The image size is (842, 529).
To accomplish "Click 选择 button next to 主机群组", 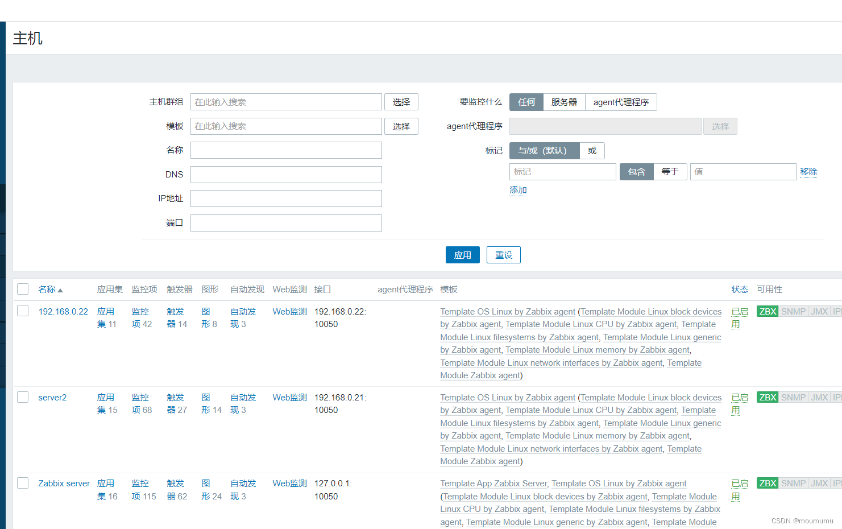I will coord(401,102).
